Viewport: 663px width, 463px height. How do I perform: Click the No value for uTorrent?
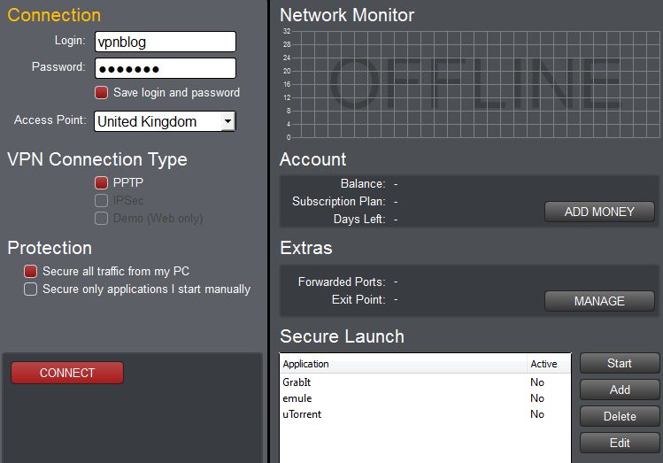537,414
